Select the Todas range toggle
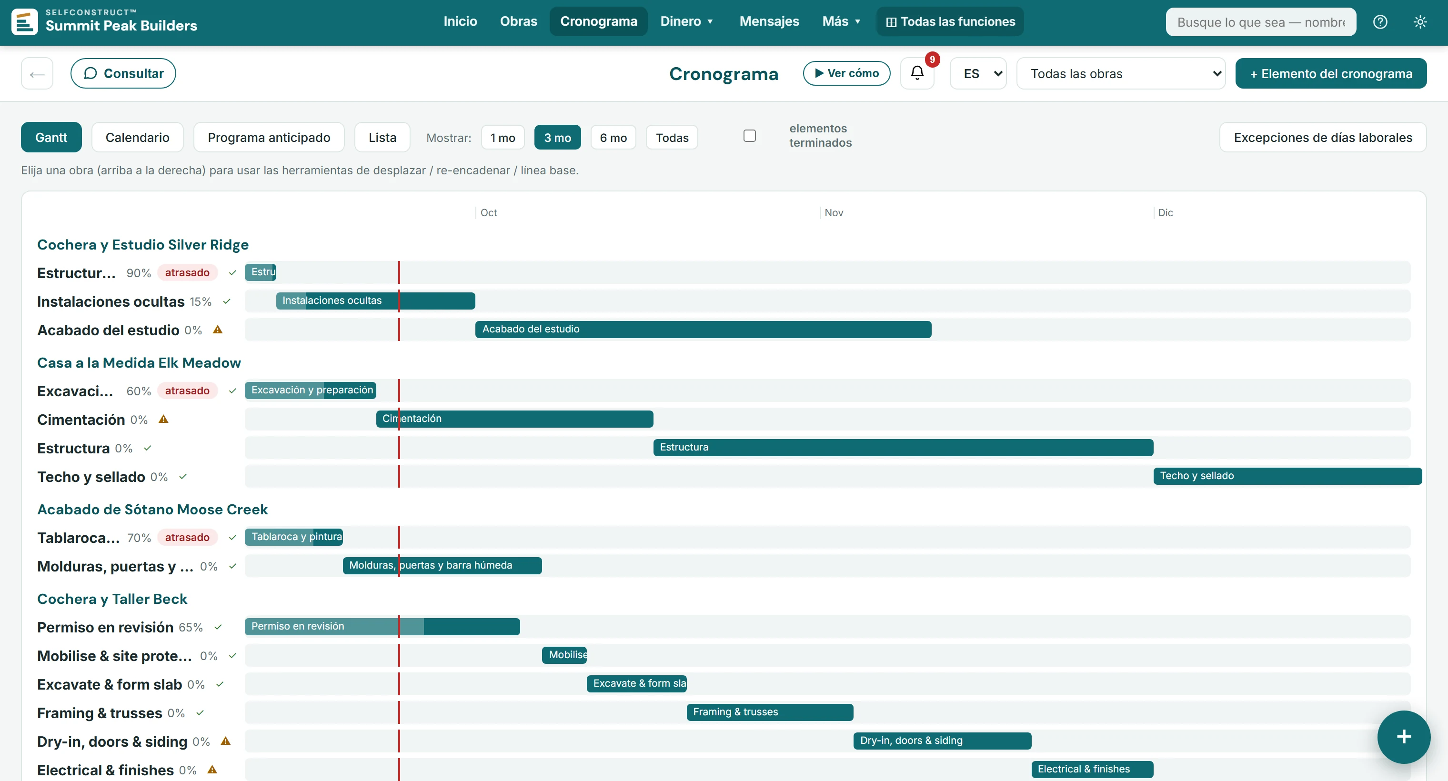Viewport: 1448px width, 781px height. point(672,138)
